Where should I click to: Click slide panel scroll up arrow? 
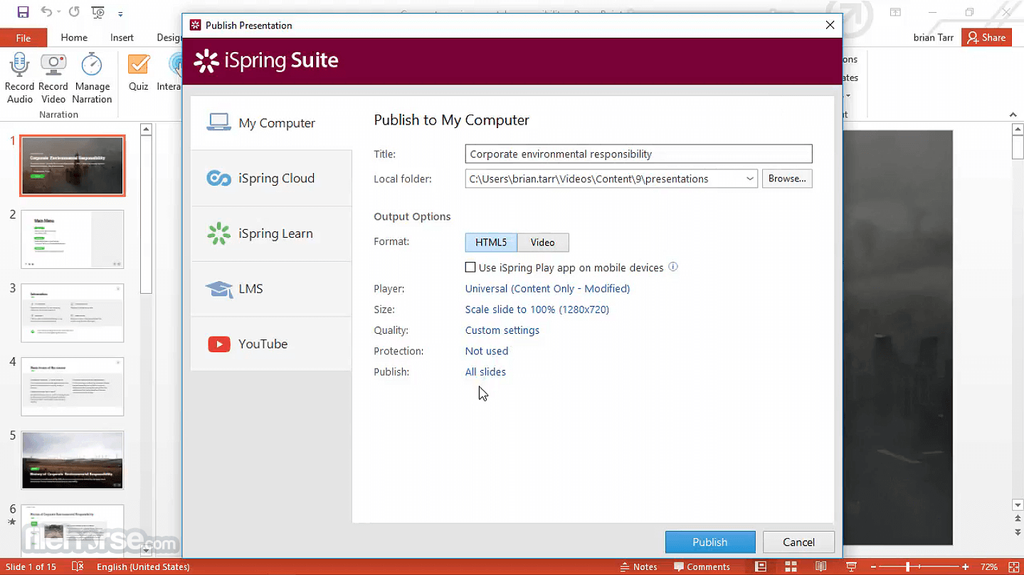pos(146,130)
